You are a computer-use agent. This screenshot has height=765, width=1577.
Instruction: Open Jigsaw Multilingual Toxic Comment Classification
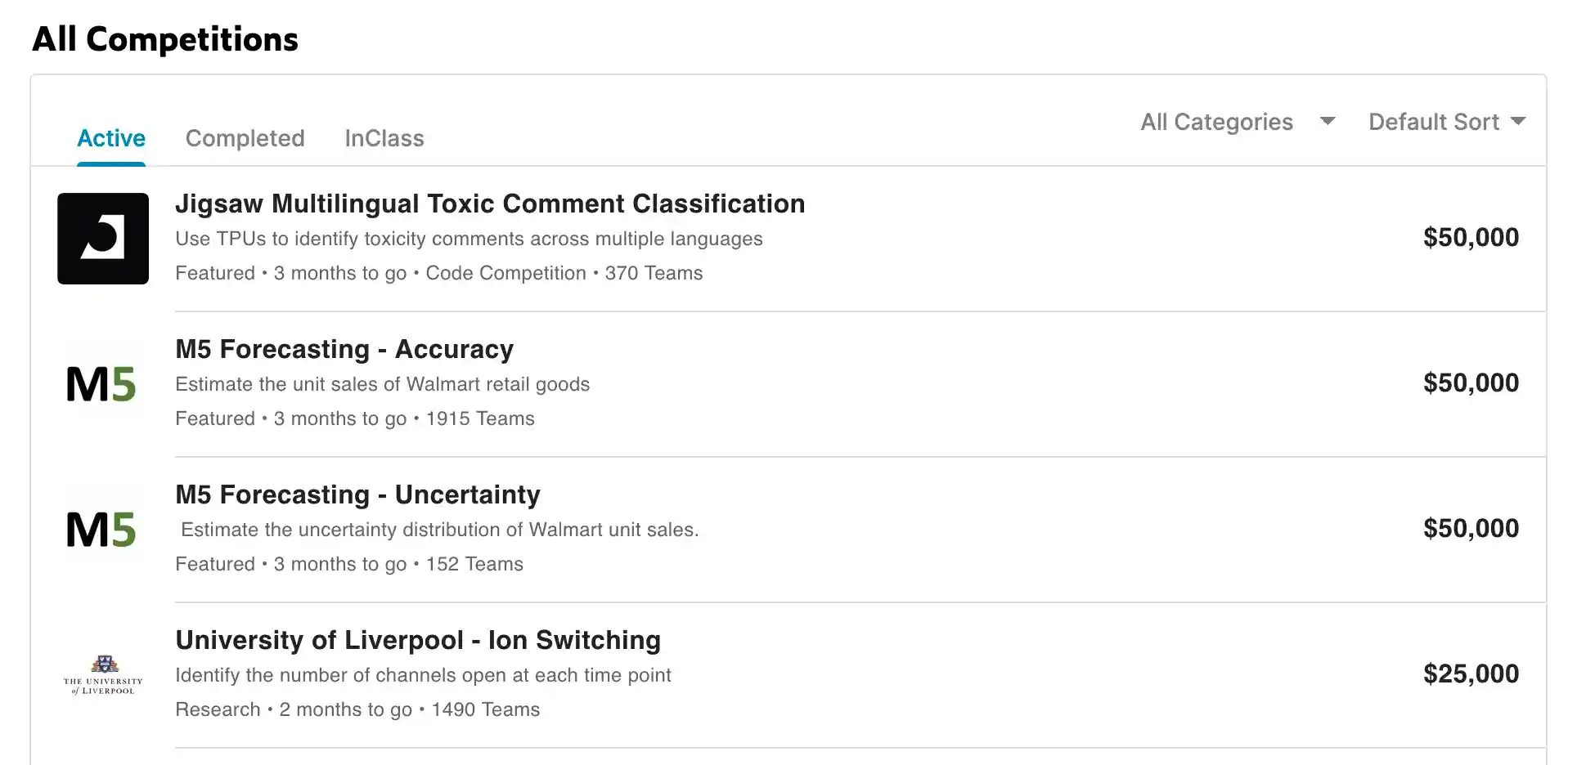490,204
